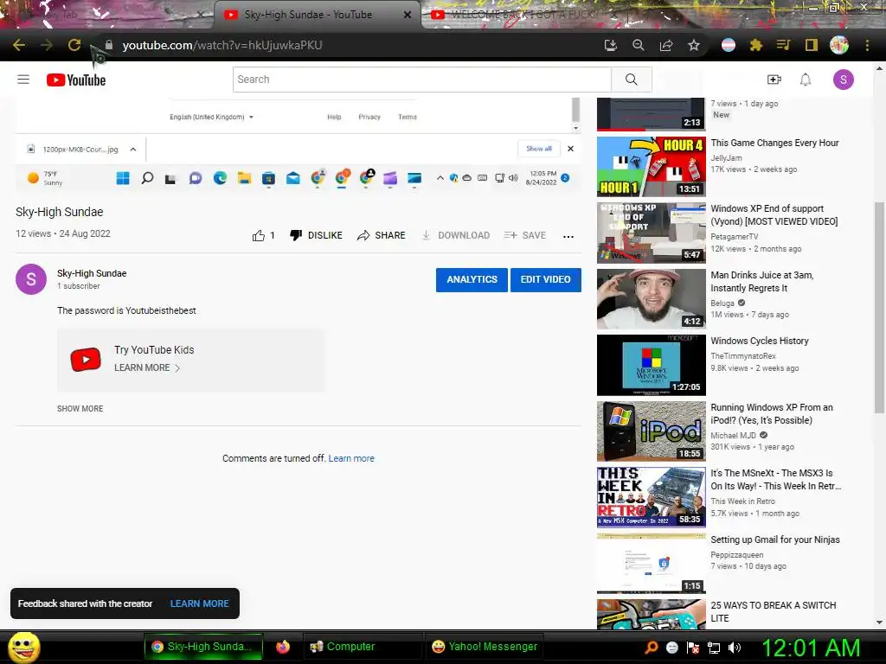Open the notifications bell
This screenshot has width=886, height=664.
tap(806, 80)
